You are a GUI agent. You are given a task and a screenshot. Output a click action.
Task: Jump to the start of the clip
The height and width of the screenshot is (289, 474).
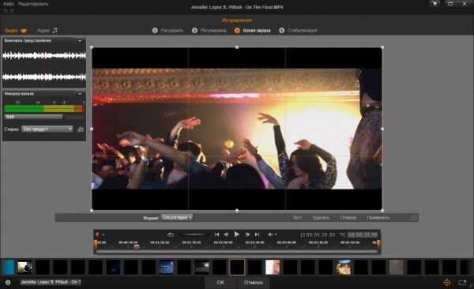(216, 235)
